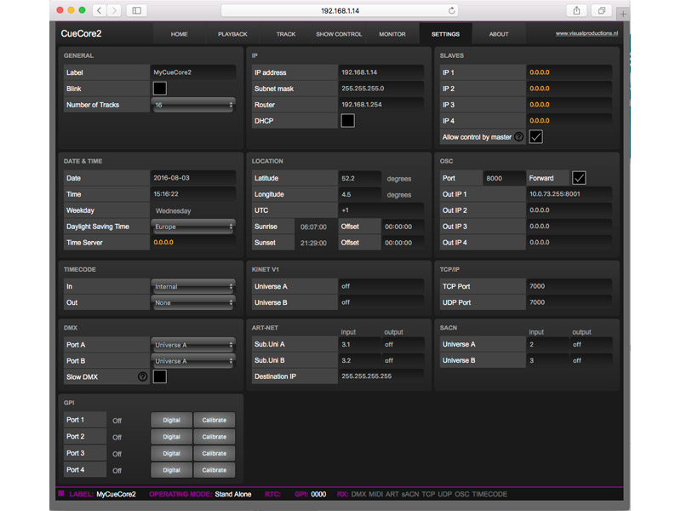Uncheck the OSC Forward checkbox
The height and width of the screenshot is (511, 681).
pos(579,178)
